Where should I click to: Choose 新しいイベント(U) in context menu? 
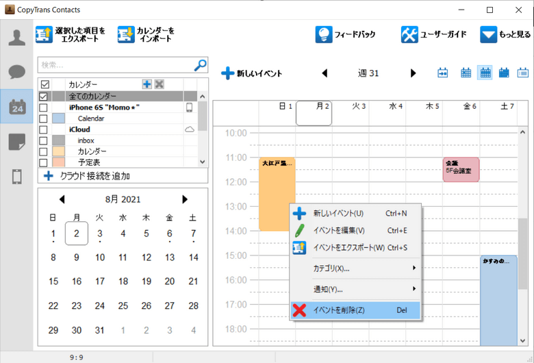click(355, 214)
